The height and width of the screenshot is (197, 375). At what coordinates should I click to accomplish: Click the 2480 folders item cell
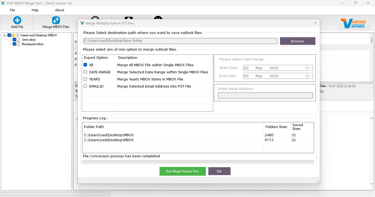click(x=269, y=135)
